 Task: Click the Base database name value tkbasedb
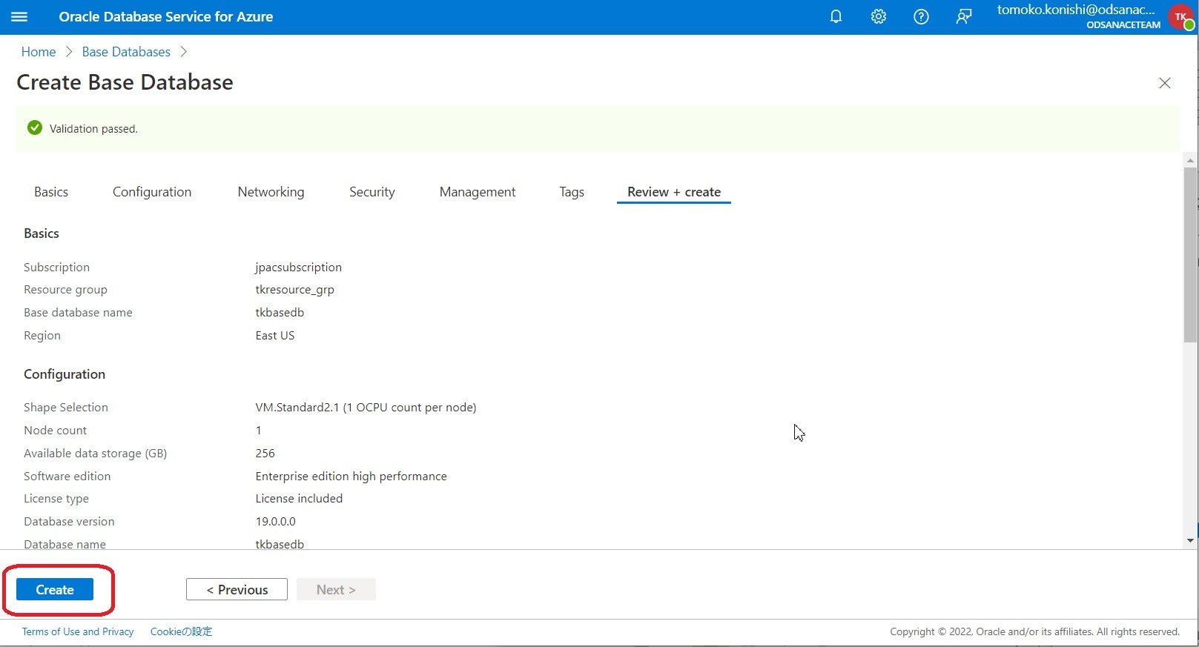click(280, 312)
